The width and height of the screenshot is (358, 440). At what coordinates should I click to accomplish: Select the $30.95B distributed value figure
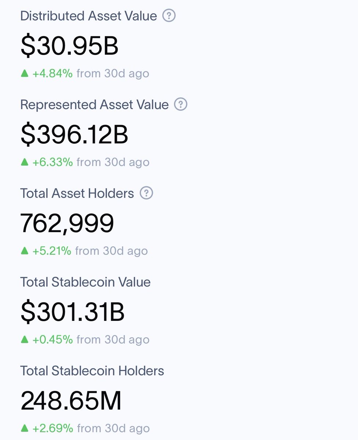pyautogui.click(x=69, y=46)
